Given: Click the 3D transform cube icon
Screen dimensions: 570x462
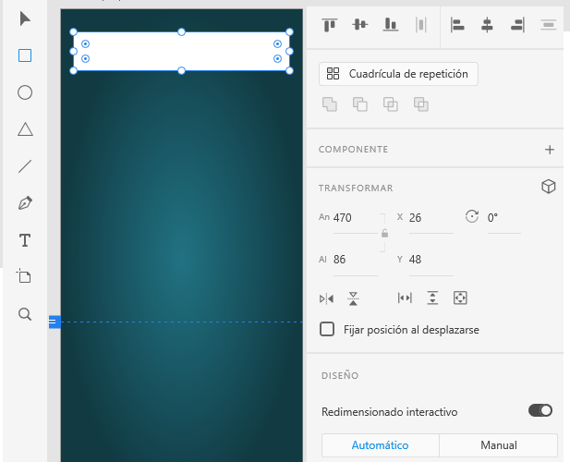Looking at the screenshot, I should 548,187.
